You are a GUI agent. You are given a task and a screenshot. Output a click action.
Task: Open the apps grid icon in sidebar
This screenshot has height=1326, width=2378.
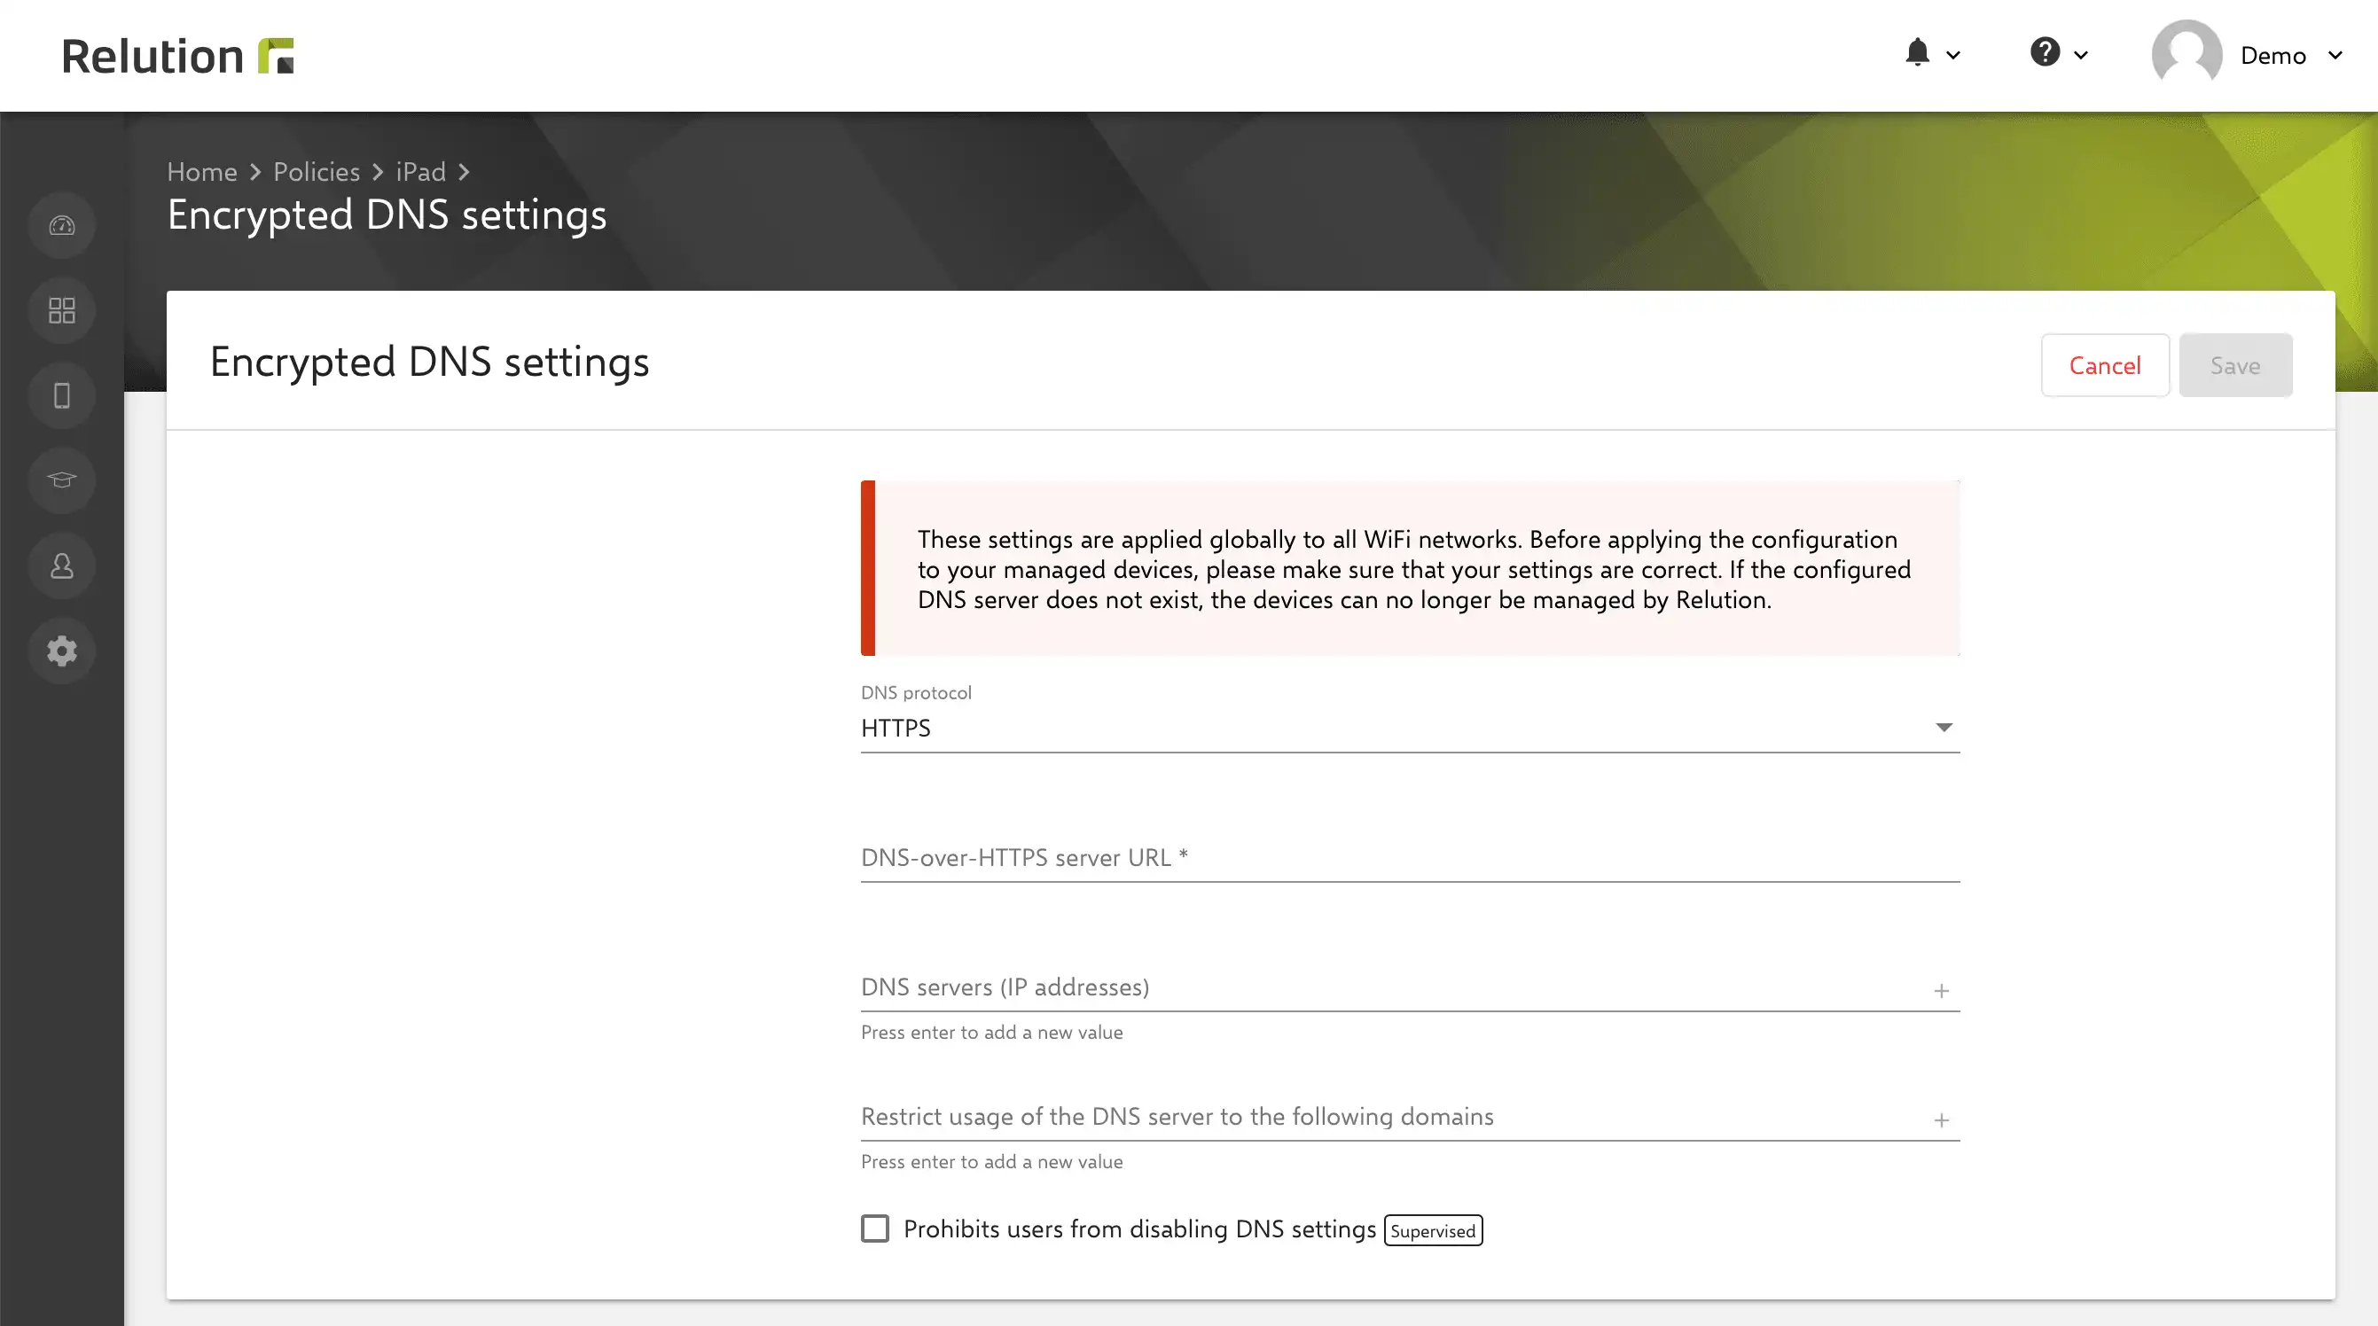[x=62, y=311]
